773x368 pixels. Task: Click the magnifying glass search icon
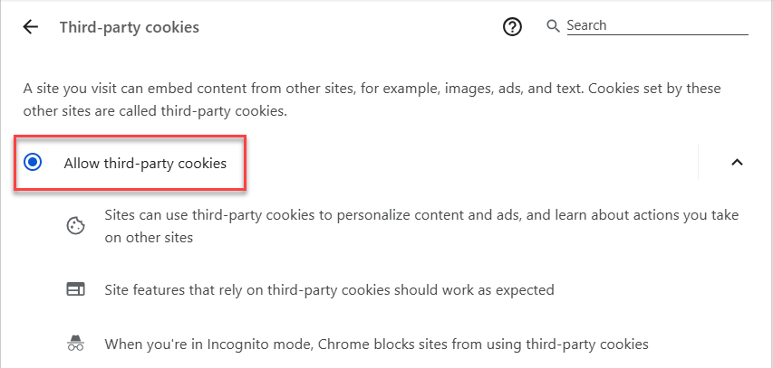point(554,26)
